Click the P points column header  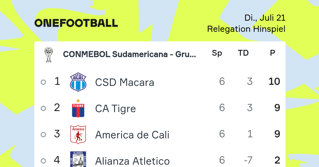point(272,53)
